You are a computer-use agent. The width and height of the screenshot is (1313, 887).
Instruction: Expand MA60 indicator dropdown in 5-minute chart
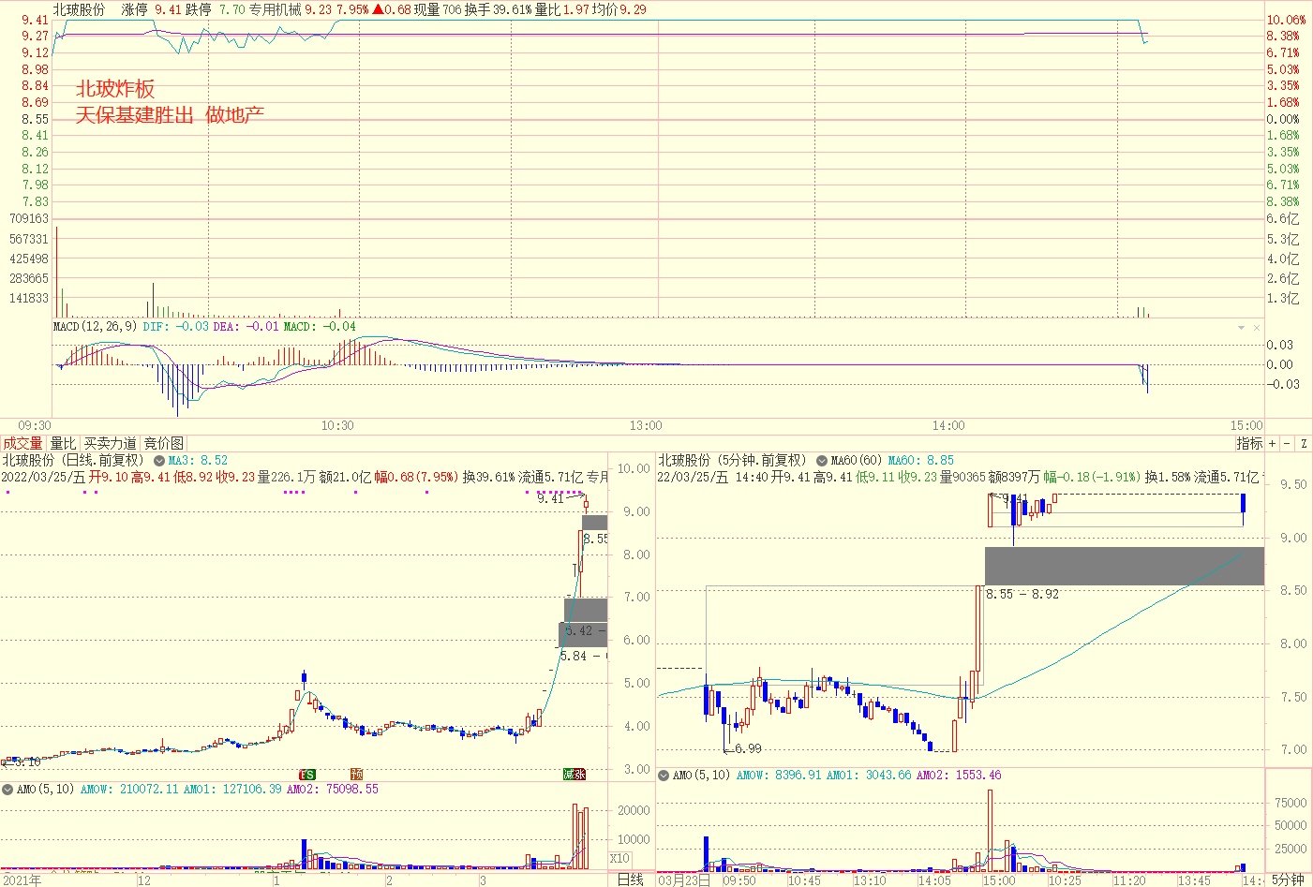point(822,461)
